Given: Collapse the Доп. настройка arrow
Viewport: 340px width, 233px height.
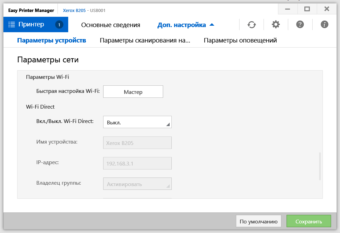Looking at the screenshot, I should point(211,25).
